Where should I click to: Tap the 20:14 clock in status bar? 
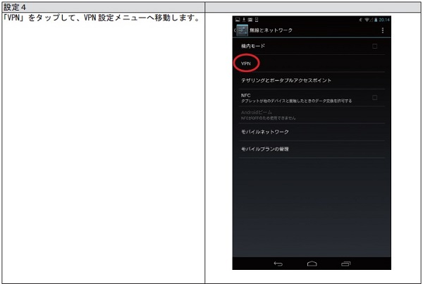coord(381,20)
